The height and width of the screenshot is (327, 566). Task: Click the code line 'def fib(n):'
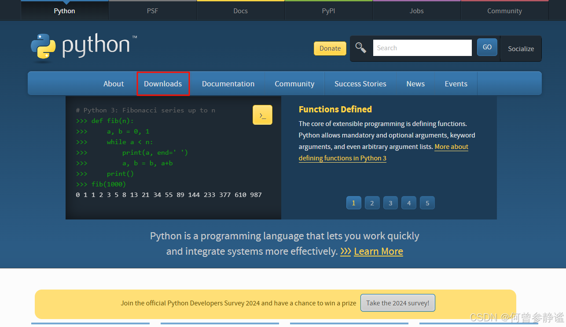point(112,121)
